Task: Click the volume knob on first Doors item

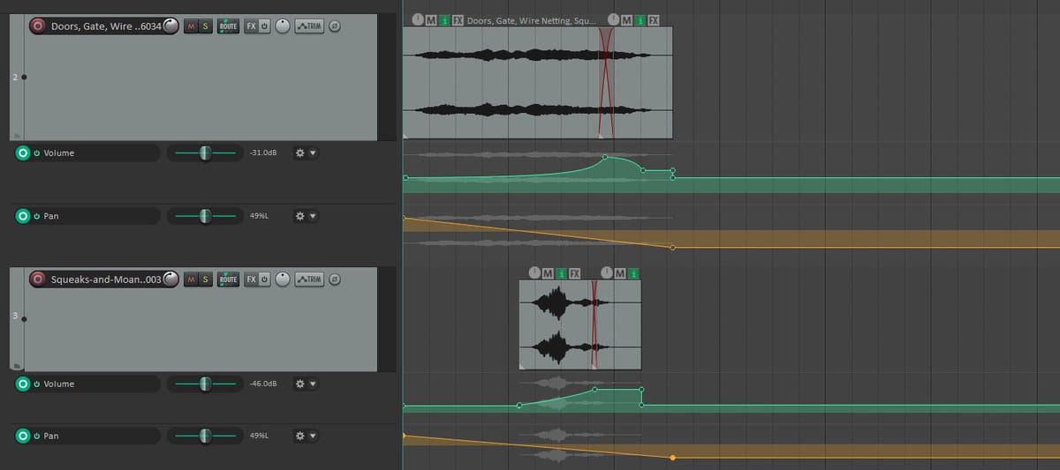Action: coord(418,20)
